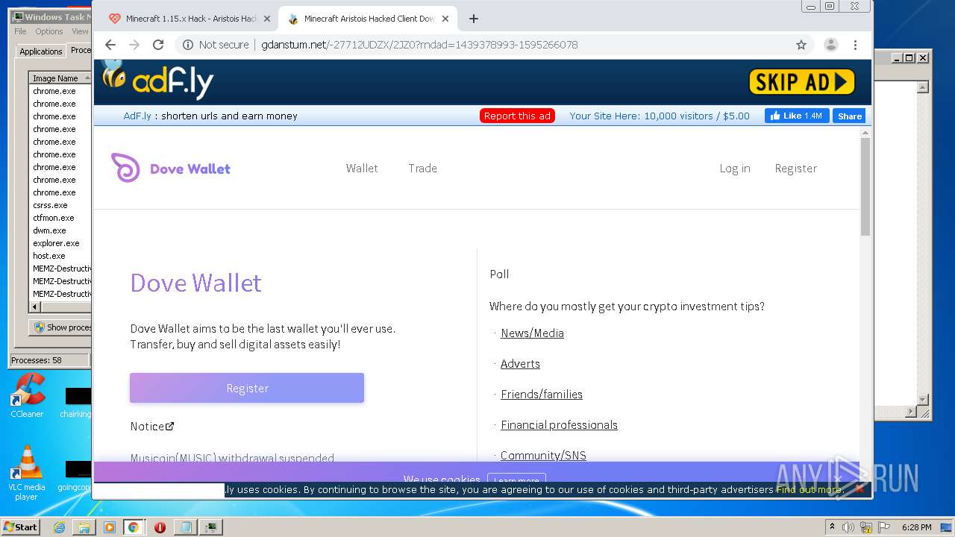The height and width of the screenshot is (537, 955).
Task: Reload the current page
Action: [158, 45]
